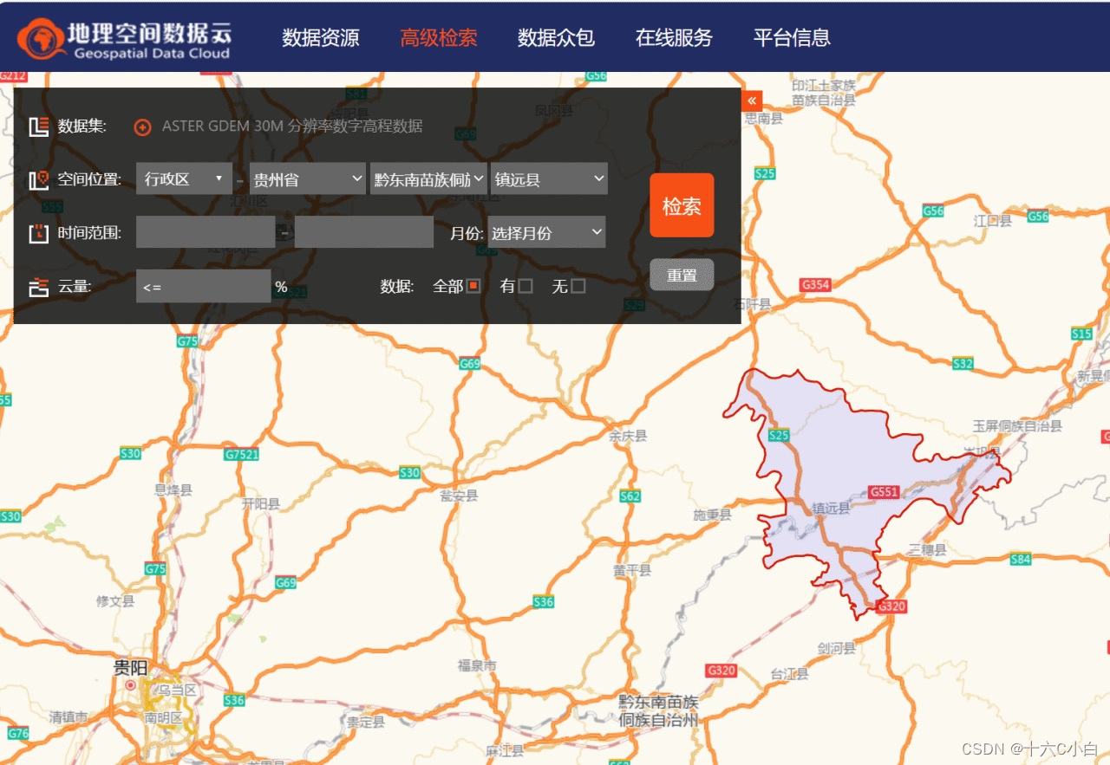Click the 时间范围 calendar icon
The height and width of the screenshot is (765, 1110).
[x=38, y=233]
